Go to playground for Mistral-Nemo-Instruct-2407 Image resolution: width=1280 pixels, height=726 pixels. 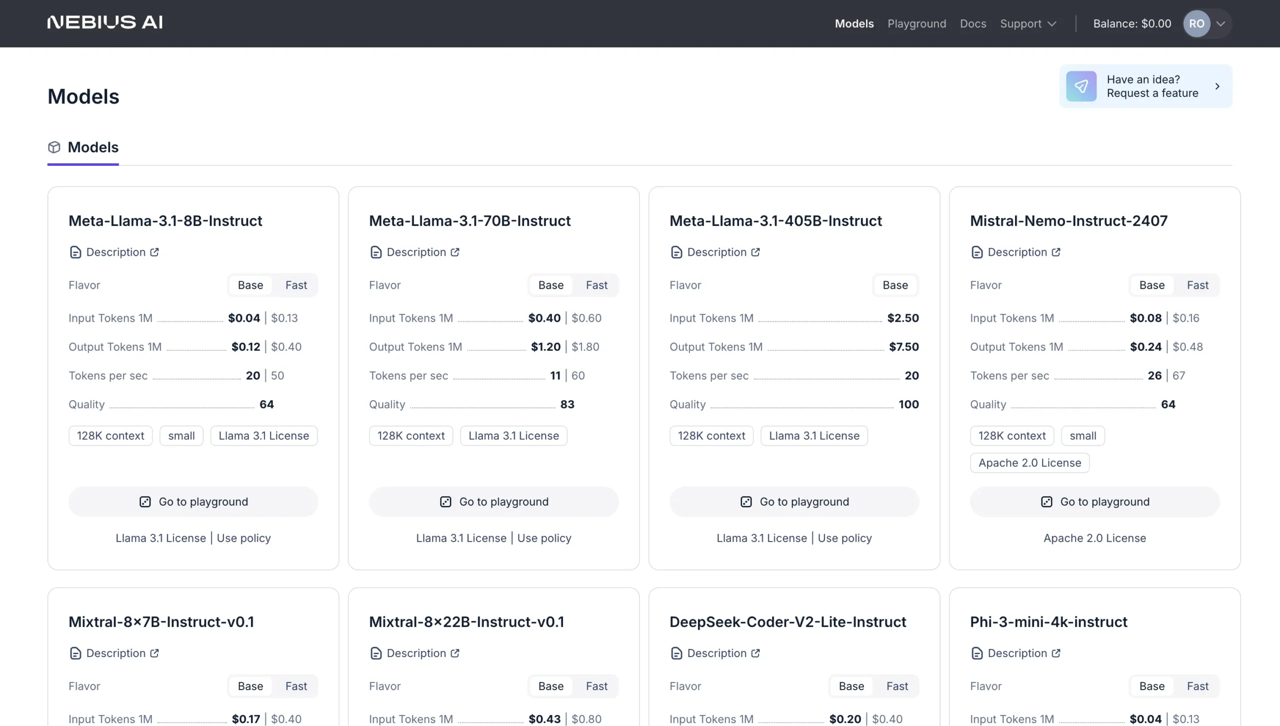click(1094, 502)
